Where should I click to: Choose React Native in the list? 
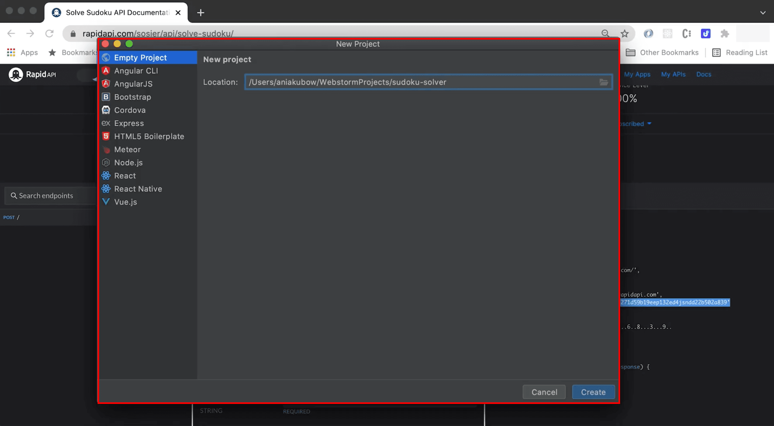click(148, 189)
